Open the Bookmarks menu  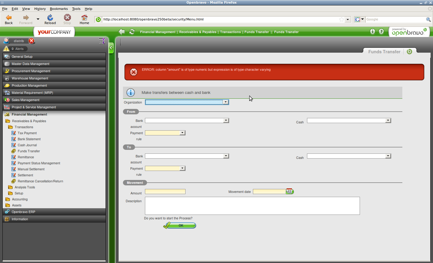pyautogui.click(x=59, y=9)
